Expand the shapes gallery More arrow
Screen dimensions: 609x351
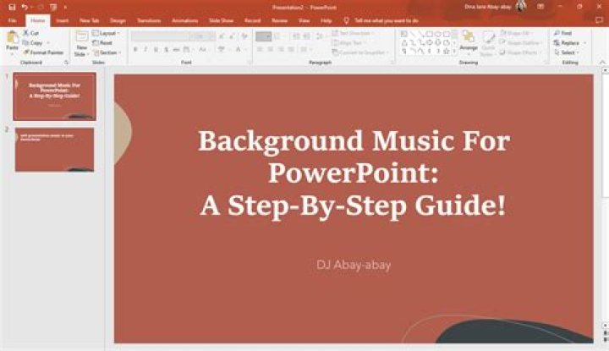(454, 51)
